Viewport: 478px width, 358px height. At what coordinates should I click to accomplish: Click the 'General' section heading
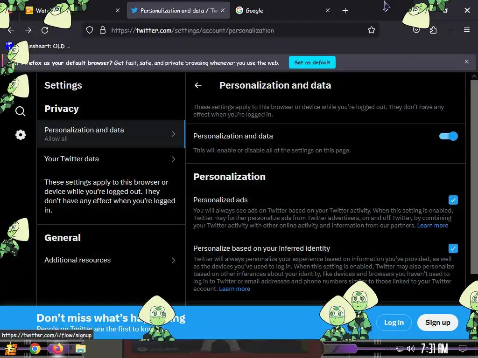pos(63,238)
